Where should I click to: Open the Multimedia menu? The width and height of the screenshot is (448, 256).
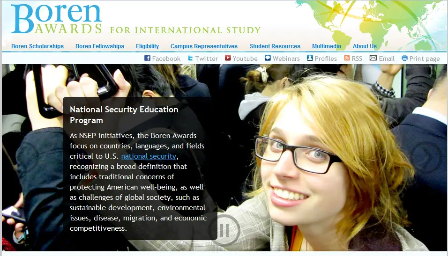point(327,46)
